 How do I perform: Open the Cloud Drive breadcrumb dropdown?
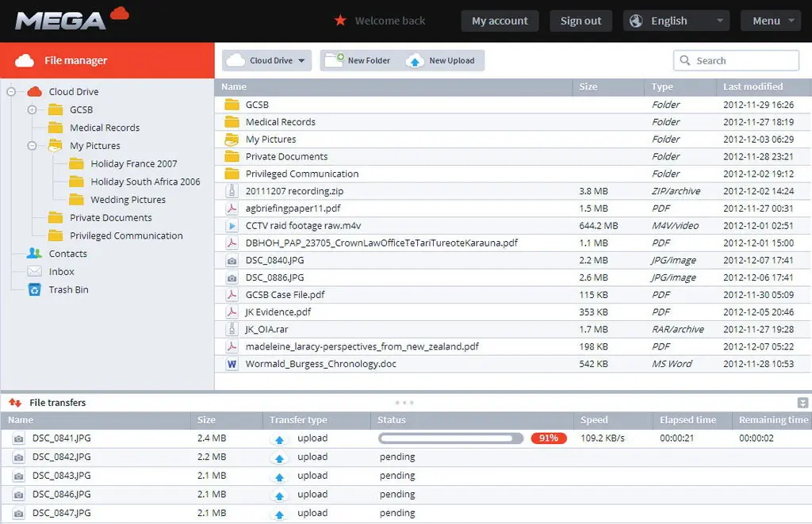[x=266, y=59]
